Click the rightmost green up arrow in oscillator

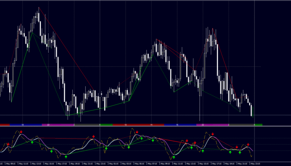coord(241,152)
